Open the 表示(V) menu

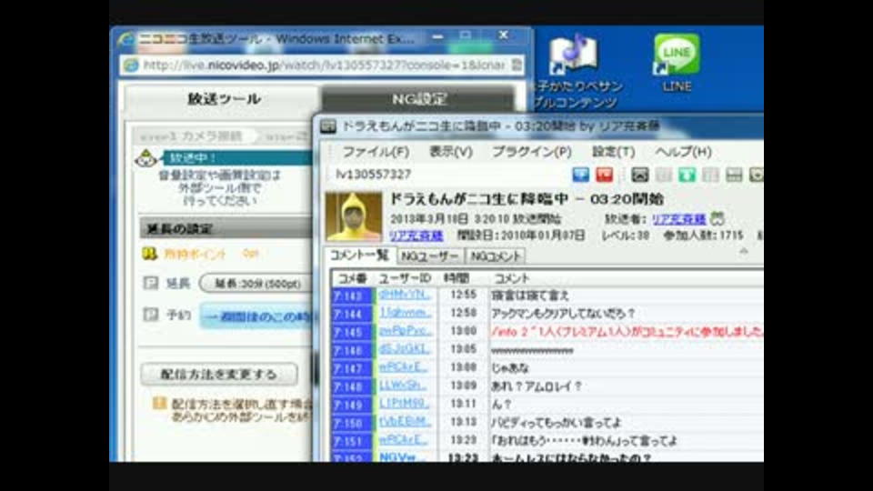[451, 152]
